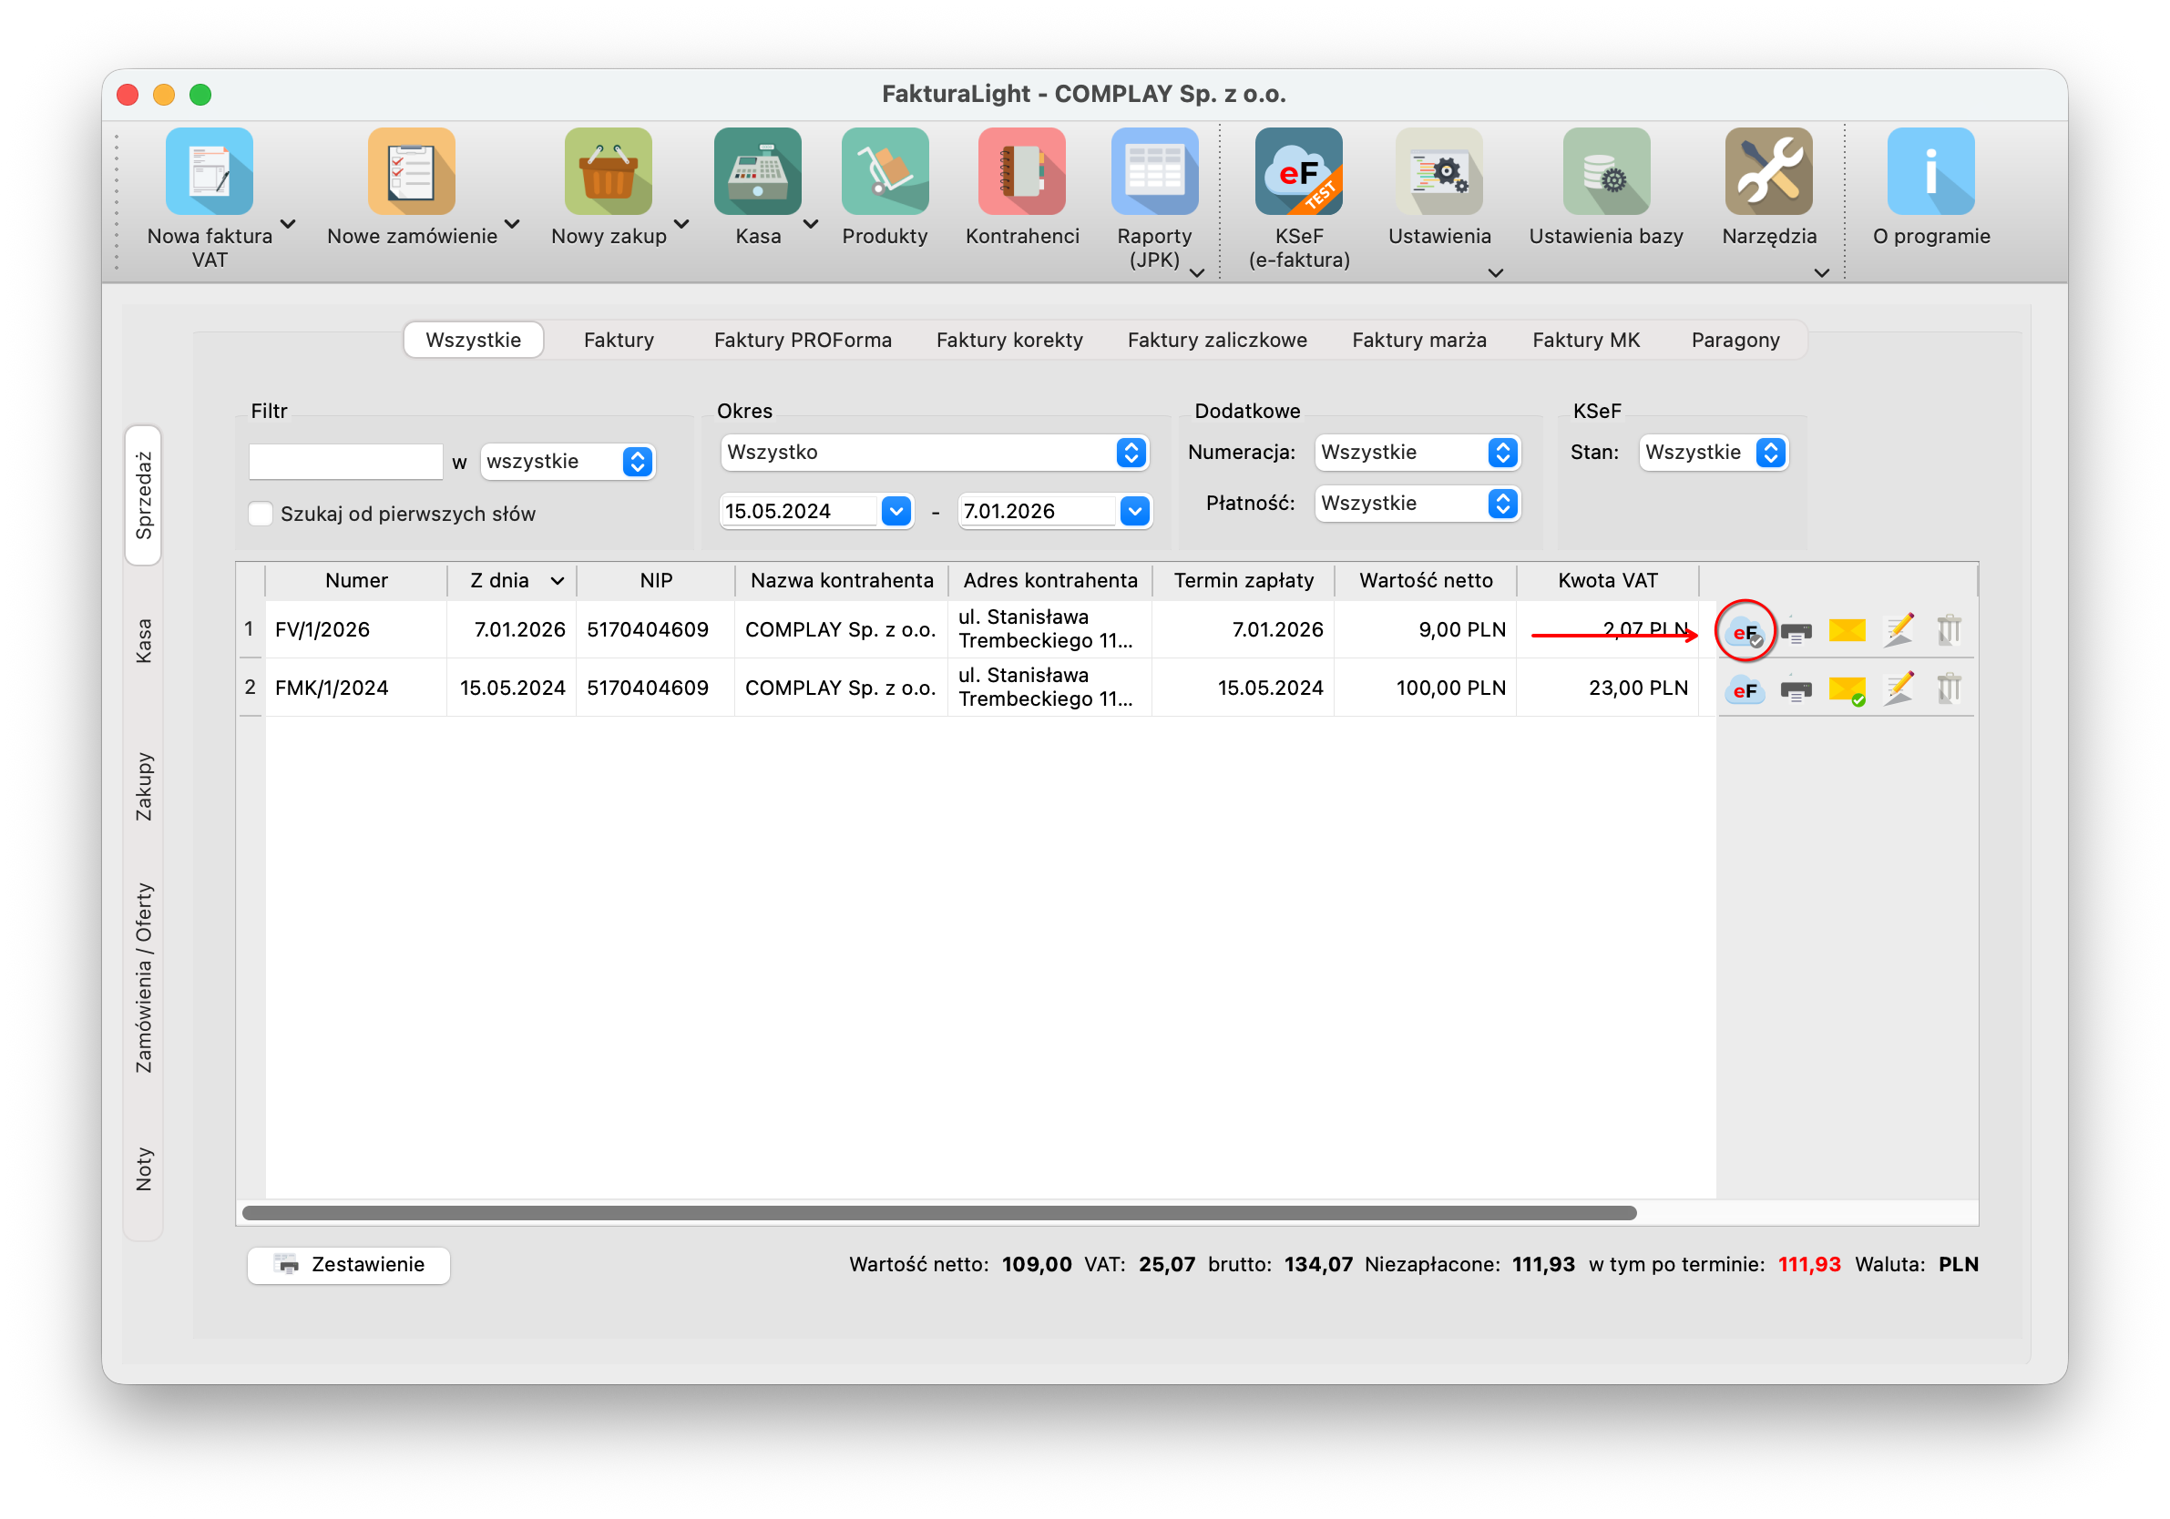Open the Okres Wszystko dropdown
The image size is (2170, 1519).
933,453
